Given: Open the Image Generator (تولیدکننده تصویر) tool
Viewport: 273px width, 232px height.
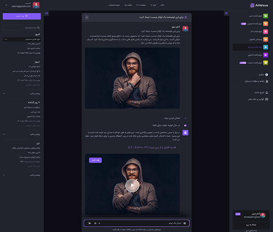Looking at the screenshot, I should tap(255, 24).
